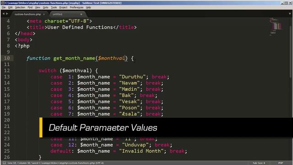Click the "Poson" string
Viewport: 293px width, 165px height.
point(129,108)
